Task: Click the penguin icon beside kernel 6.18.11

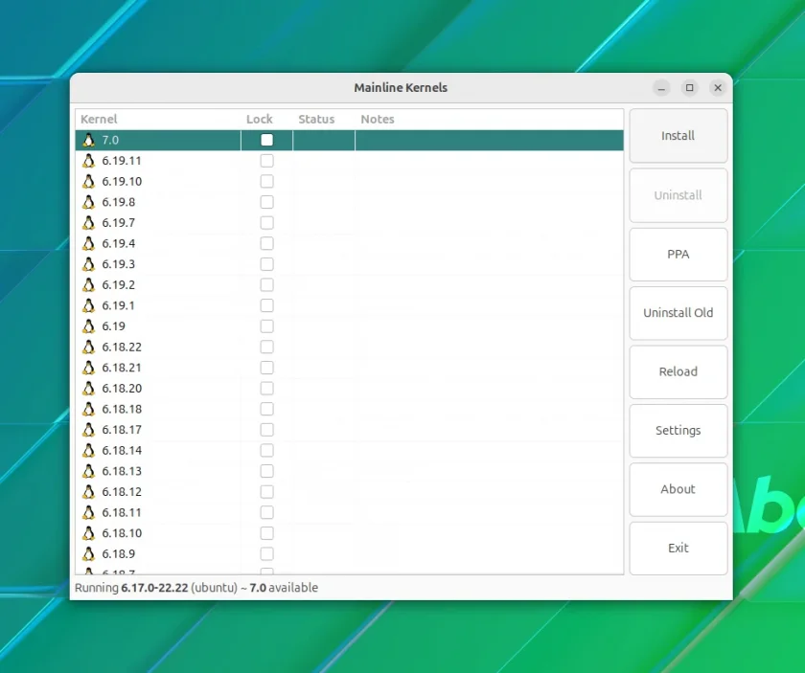Action: click(89, 512)
